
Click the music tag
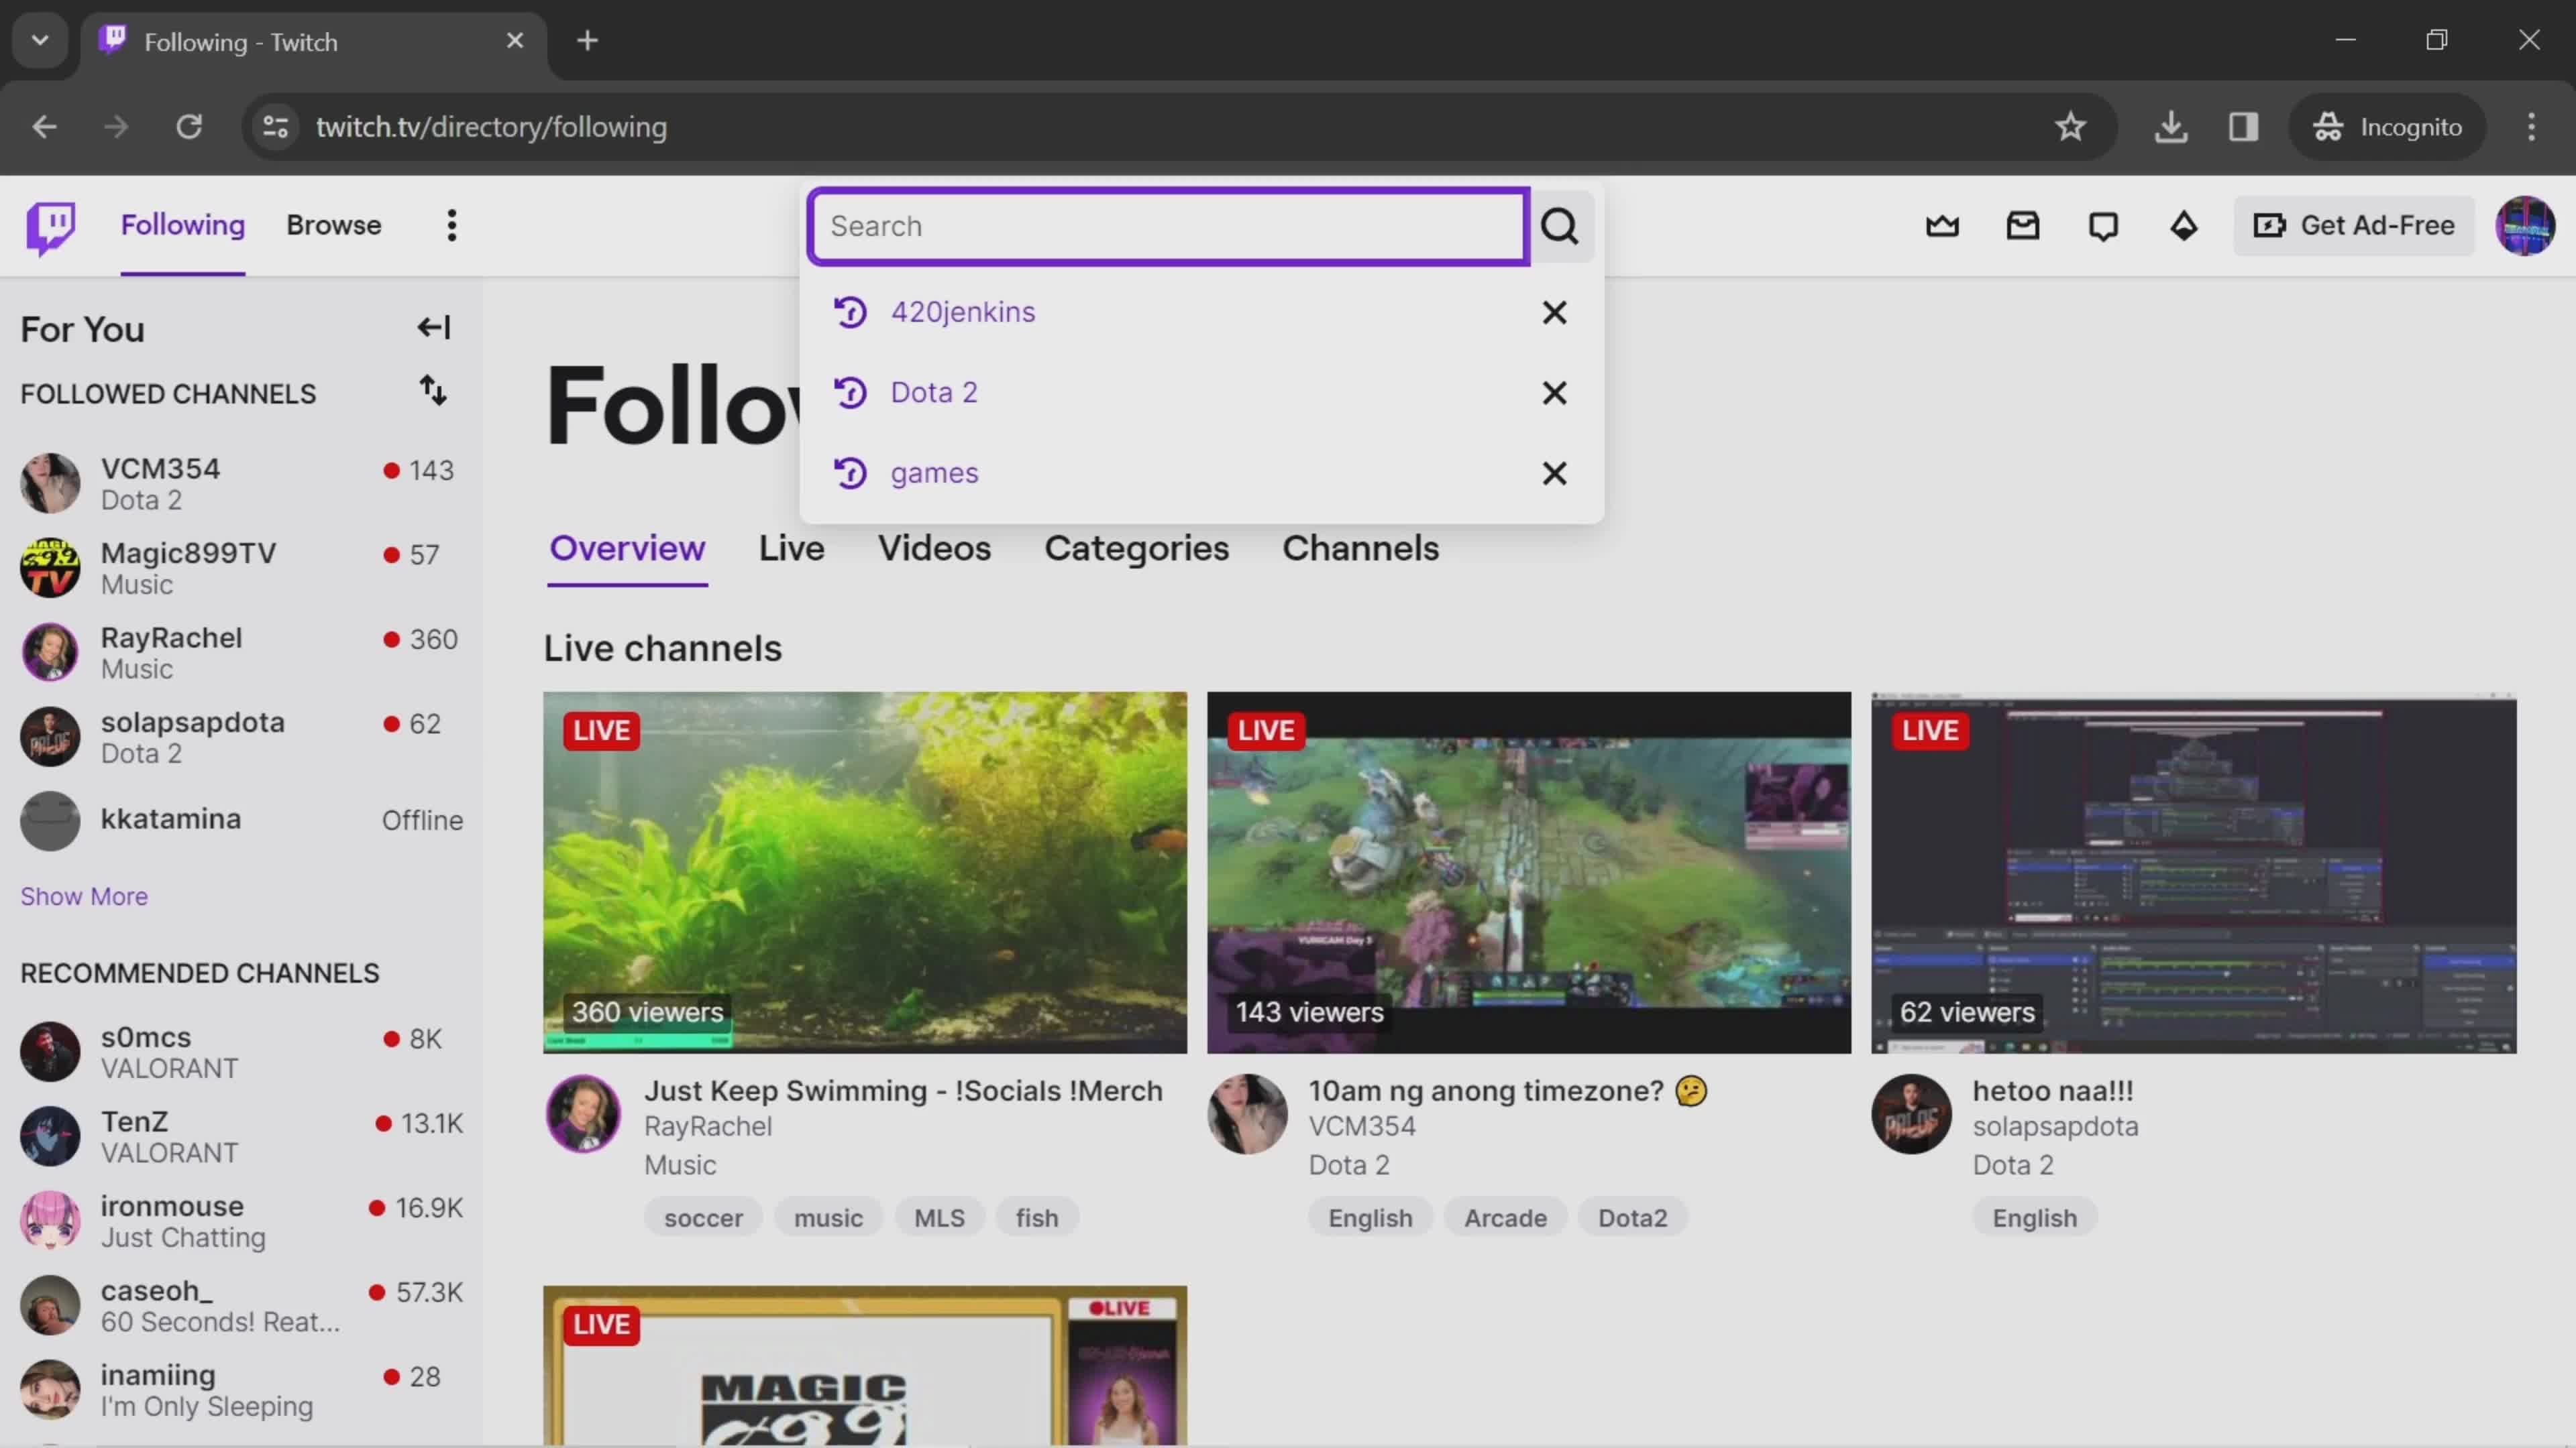828,1217
